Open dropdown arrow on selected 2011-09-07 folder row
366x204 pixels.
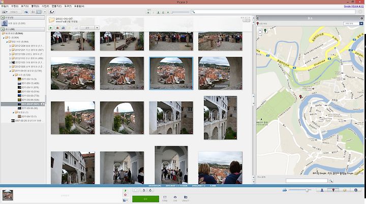coord(43,104)
